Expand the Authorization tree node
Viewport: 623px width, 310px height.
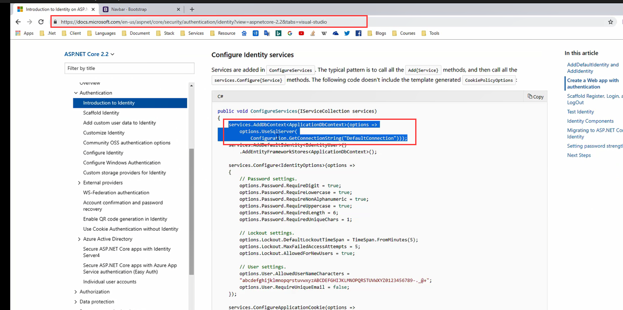pyautogui.click(x=75, y=292)
